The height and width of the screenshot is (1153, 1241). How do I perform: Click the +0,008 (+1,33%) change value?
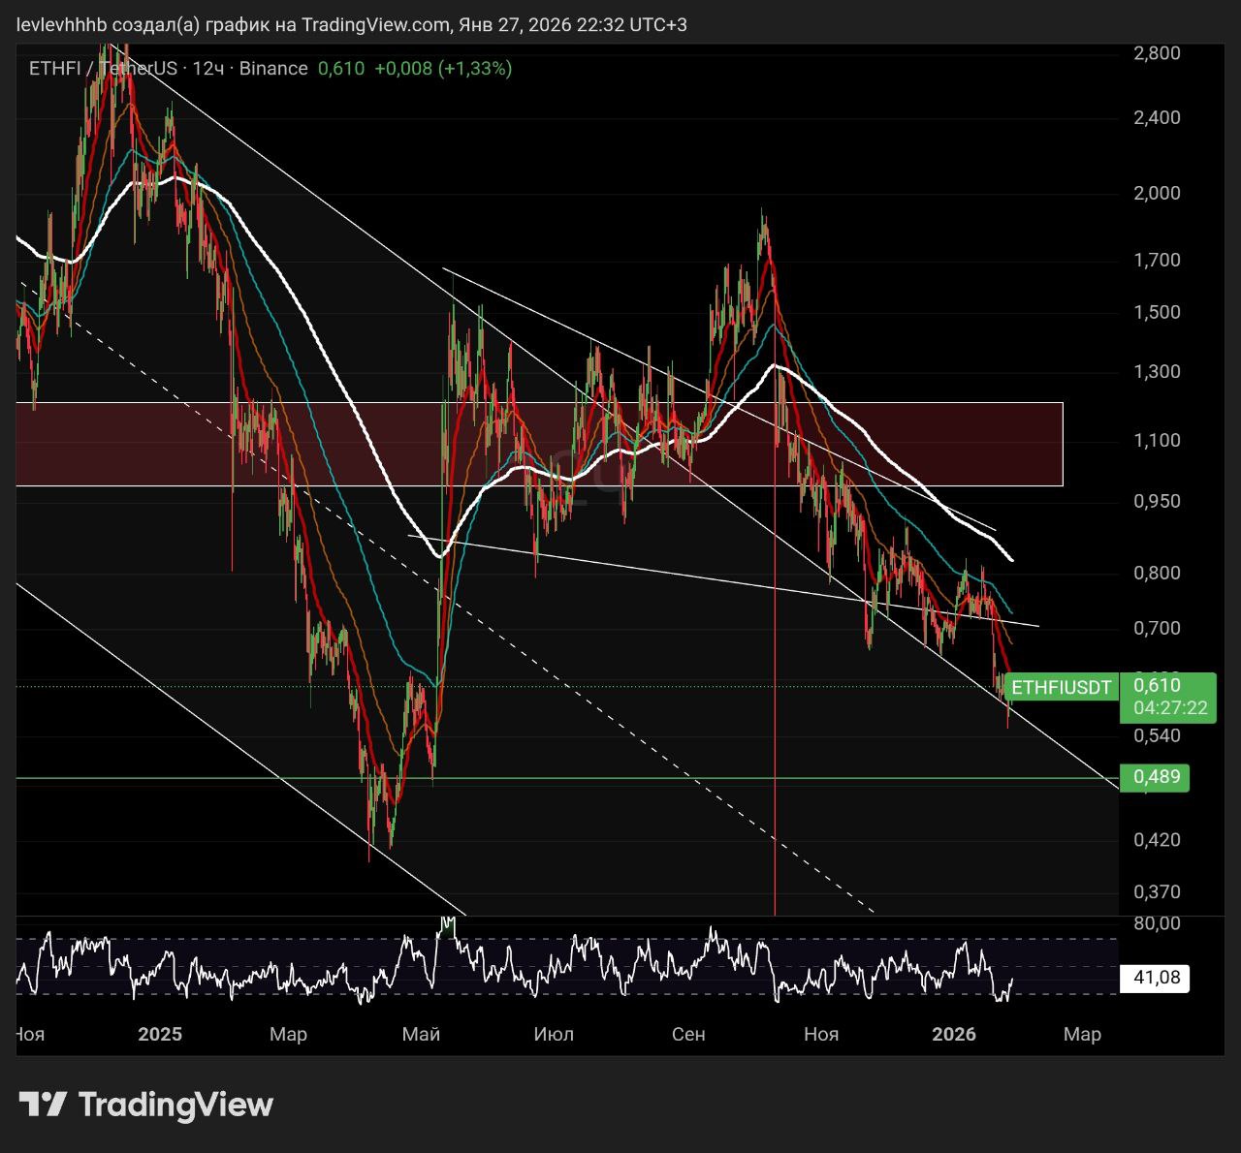pos(443,69)
